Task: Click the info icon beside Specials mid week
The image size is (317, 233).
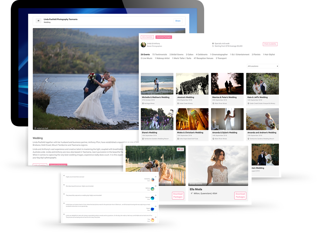Action: click(x=213, y=43)
